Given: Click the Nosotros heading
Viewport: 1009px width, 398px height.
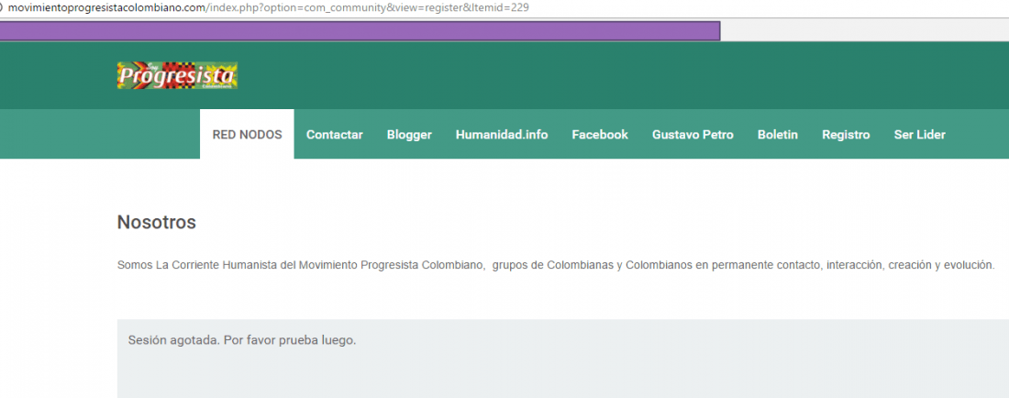Looking at the screenshot, I should tap(156, 223).
